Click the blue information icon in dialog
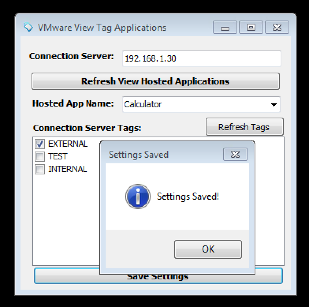The image size is (309, 307). coord(138,196)
